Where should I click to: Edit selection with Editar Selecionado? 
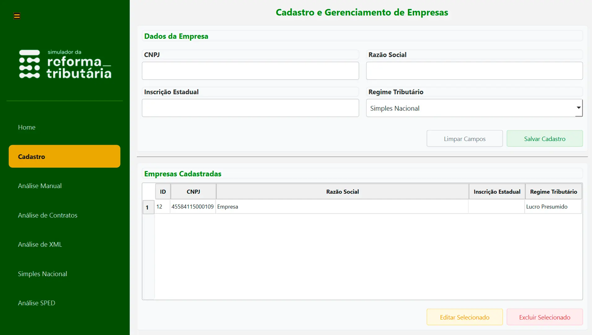464,317
